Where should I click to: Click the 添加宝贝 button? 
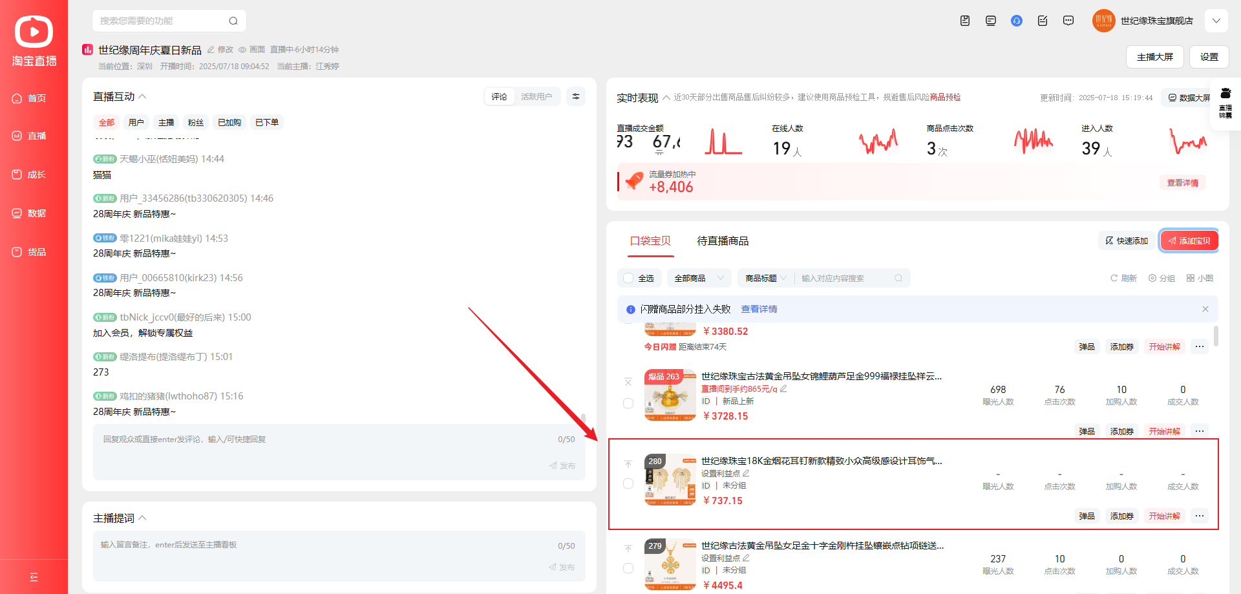click(1189, 241)
